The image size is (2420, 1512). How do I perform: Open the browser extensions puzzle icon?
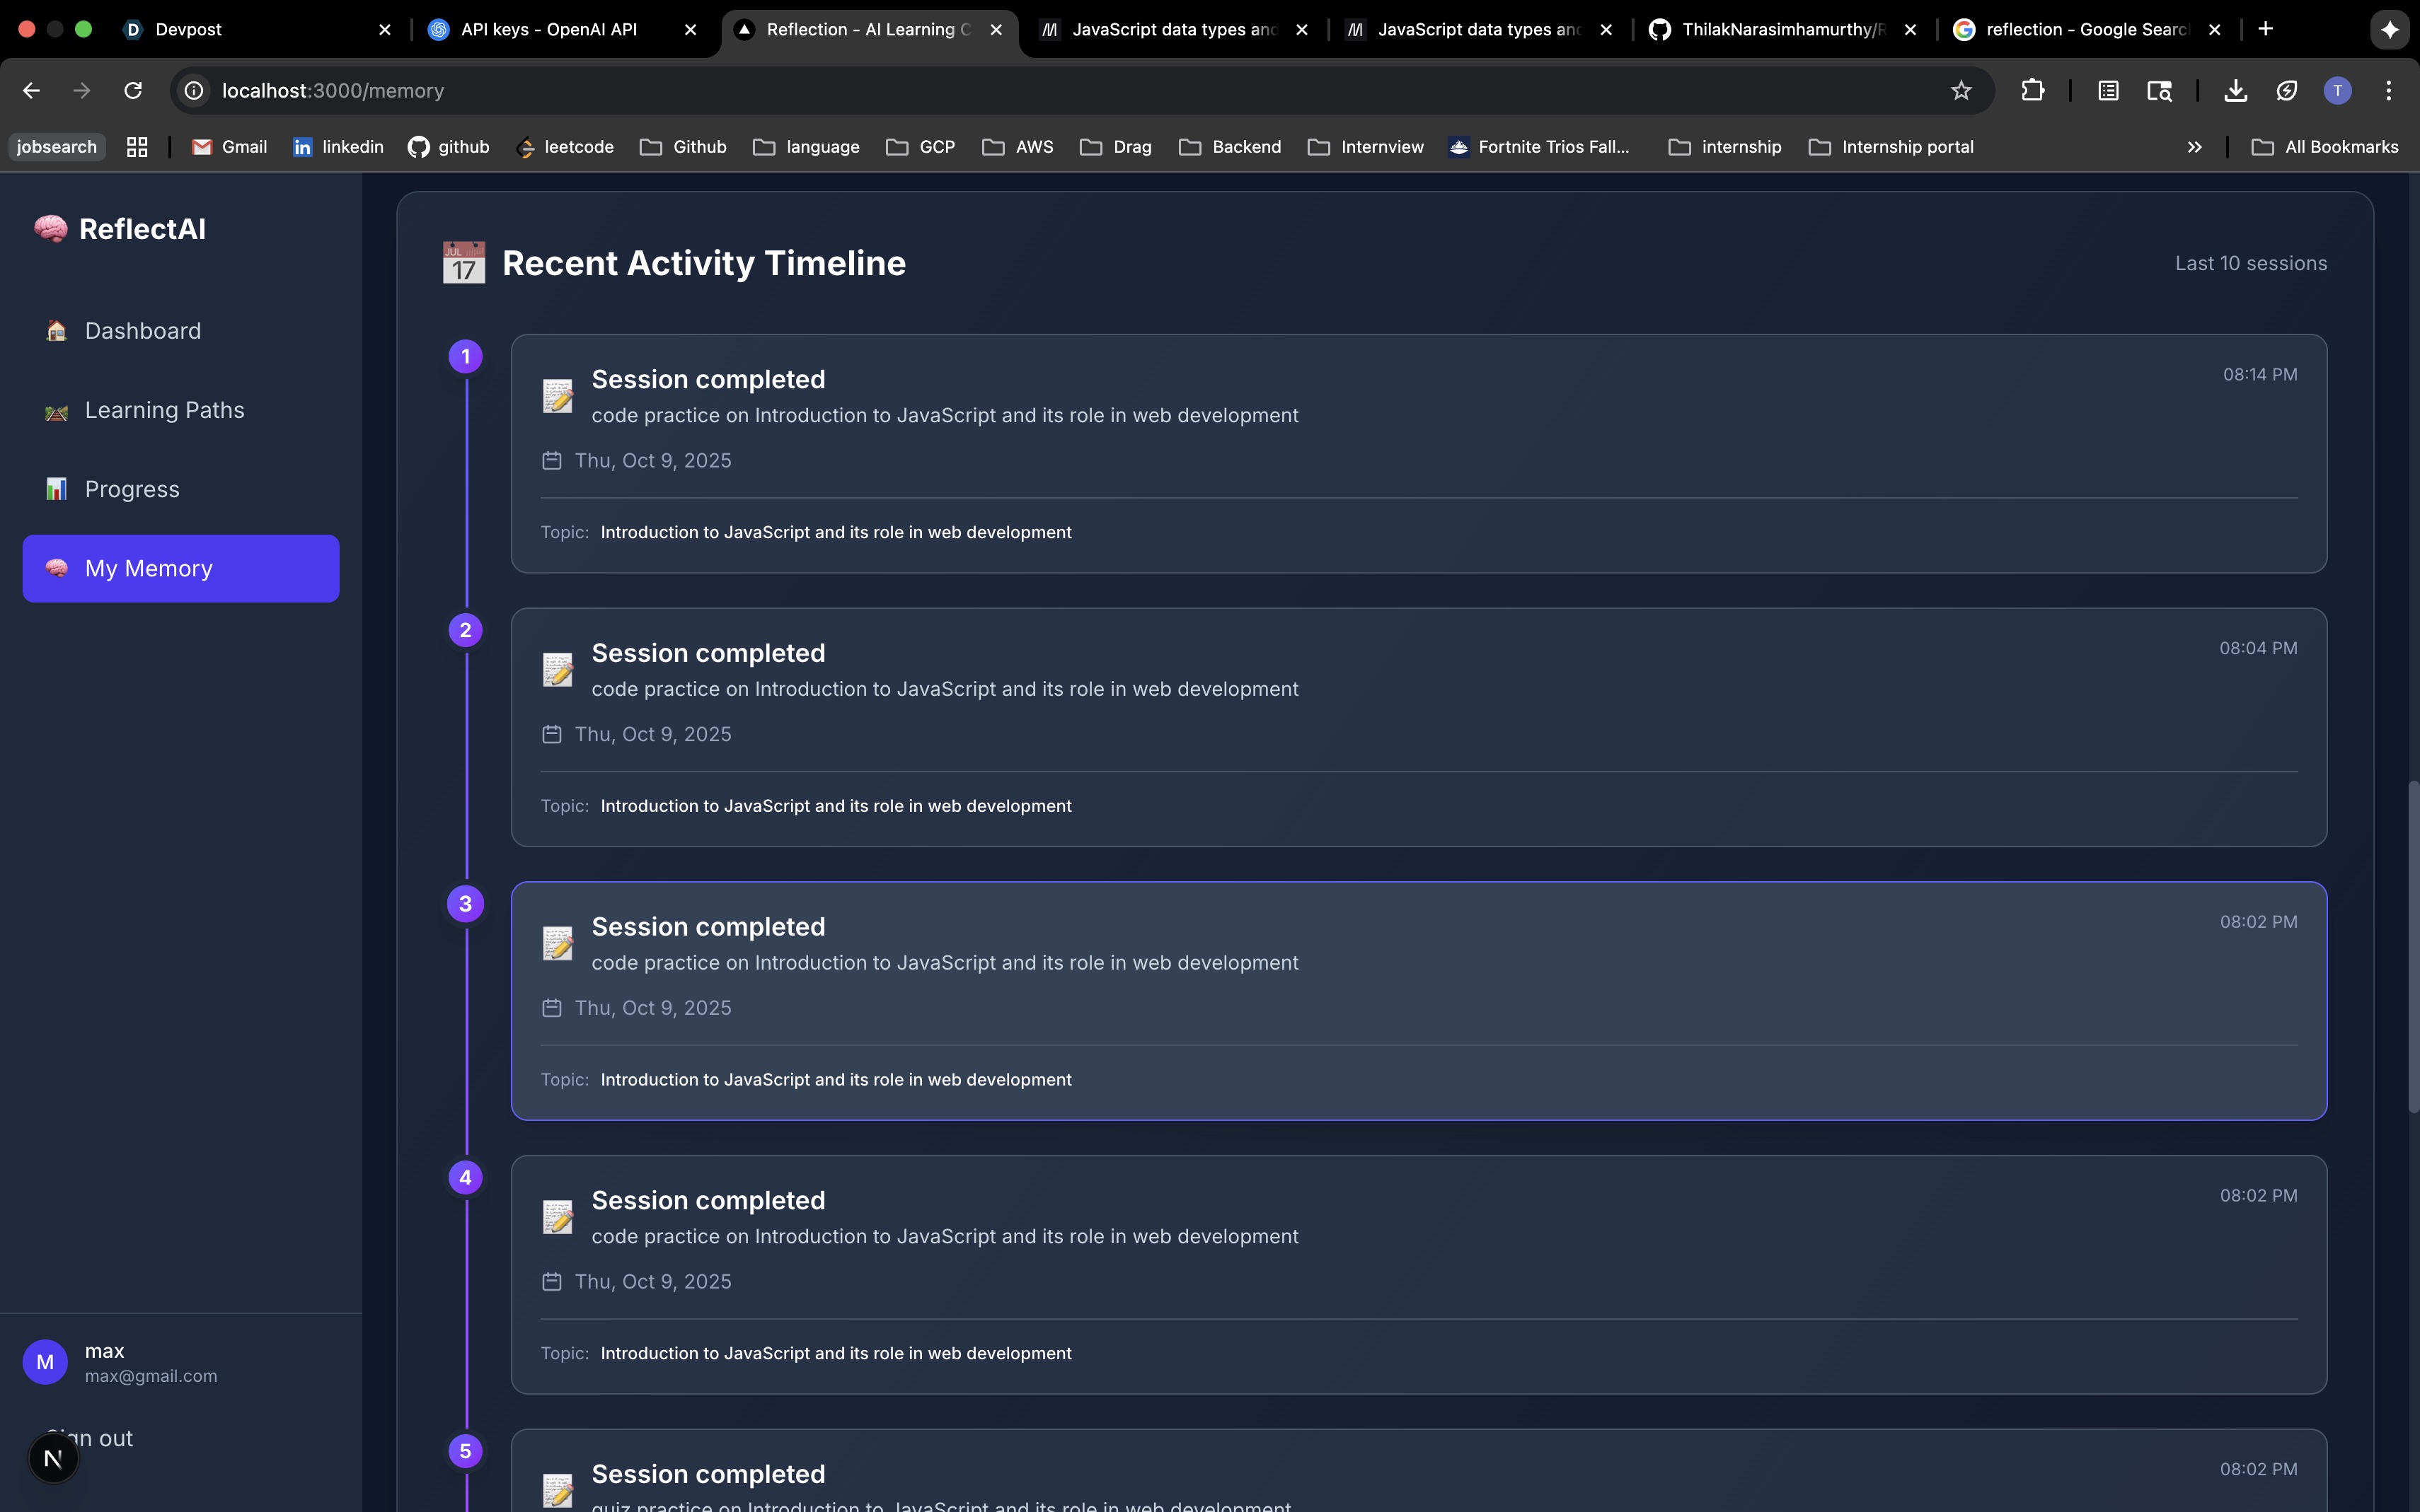2032,91
